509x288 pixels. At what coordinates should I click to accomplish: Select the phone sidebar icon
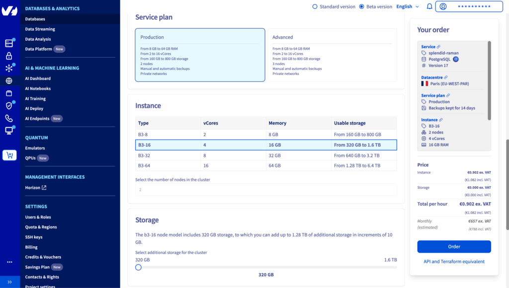[x=9, y=118]
